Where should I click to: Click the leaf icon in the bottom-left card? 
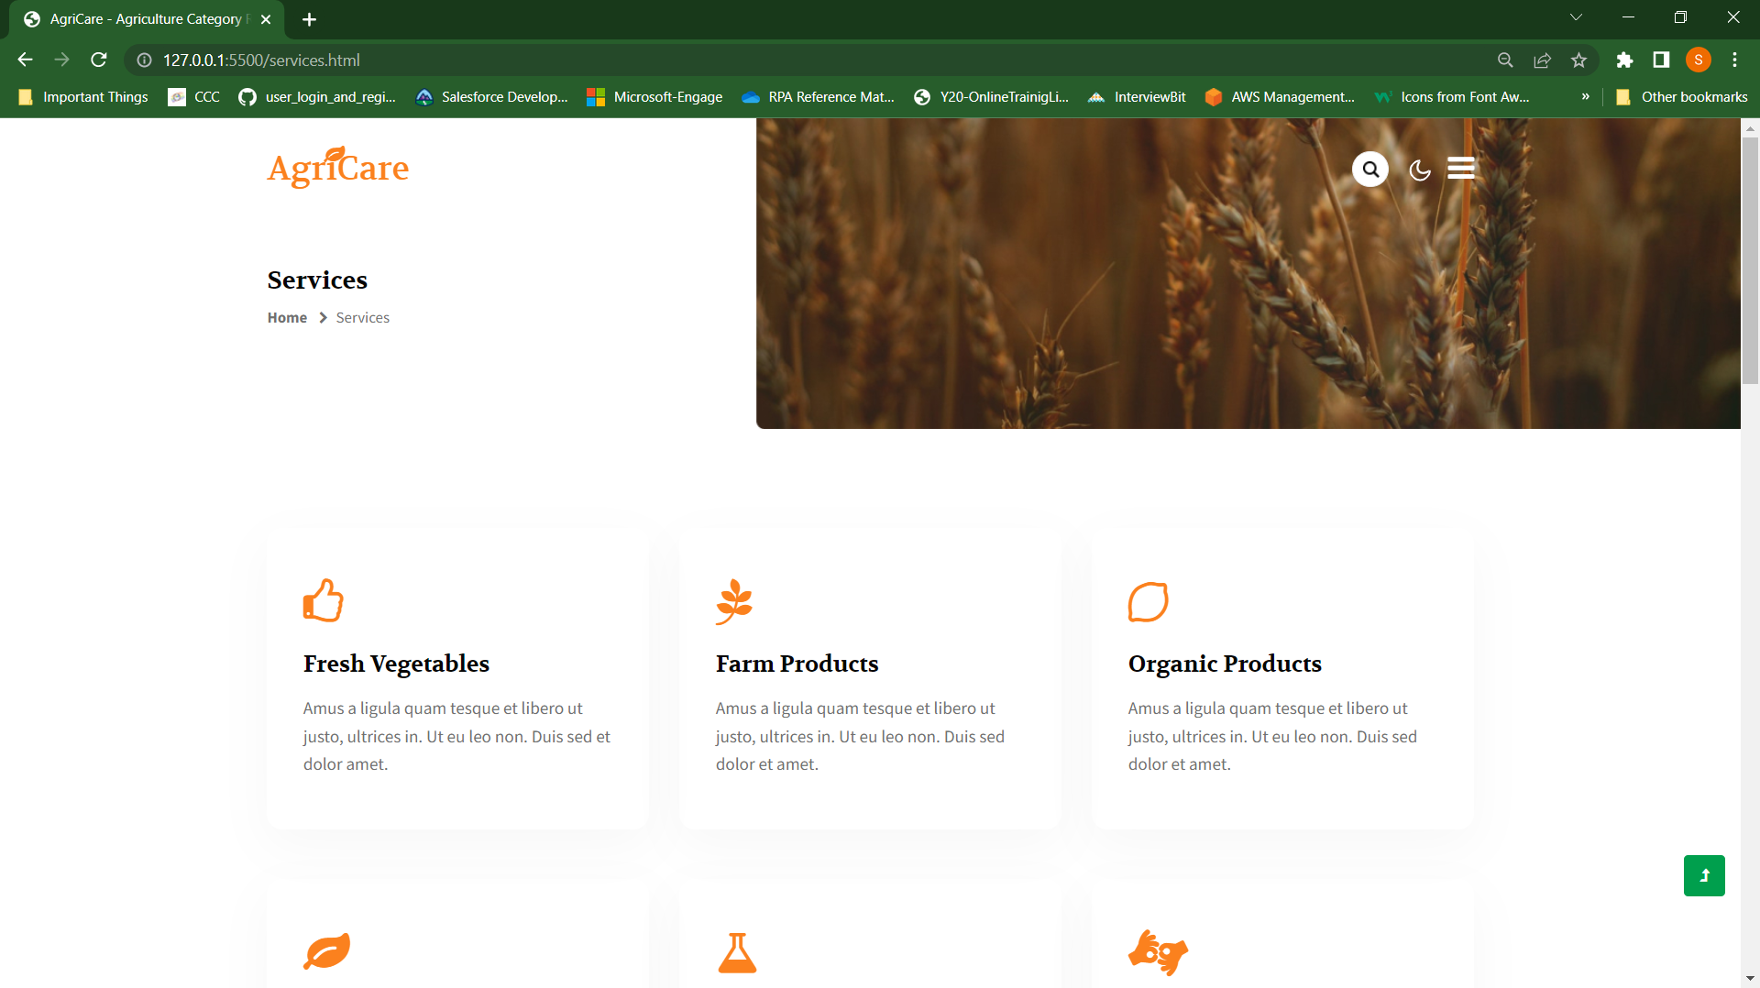[326, 950]
